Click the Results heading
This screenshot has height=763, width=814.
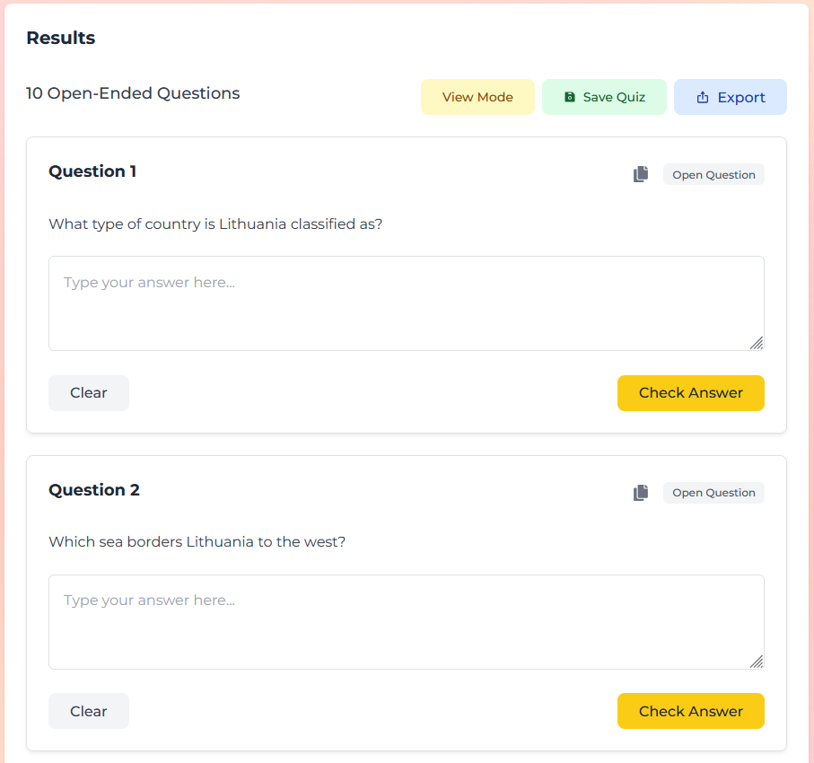[61, 38]
